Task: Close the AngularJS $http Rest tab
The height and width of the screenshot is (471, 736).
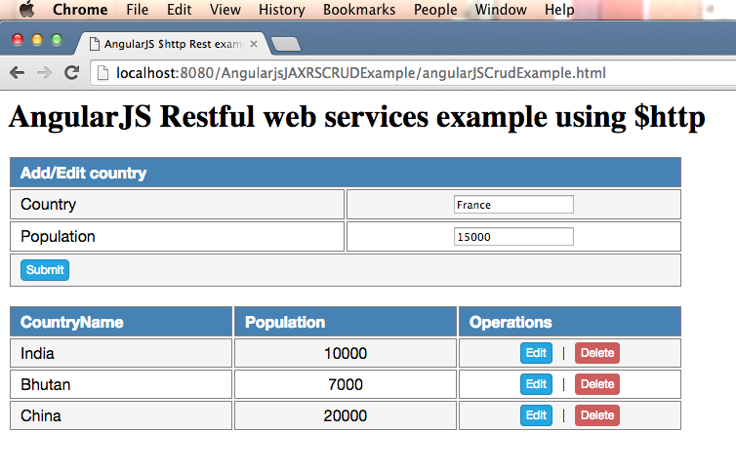Action: click(x=254, y=44)
